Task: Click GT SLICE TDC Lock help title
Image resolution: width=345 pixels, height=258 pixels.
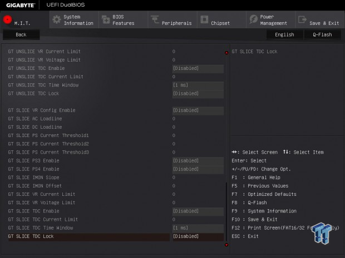Action: click(x=254, y=52)
